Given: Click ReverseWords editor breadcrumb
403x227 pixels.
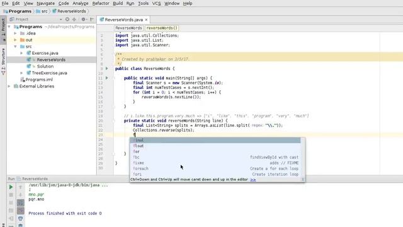Looking at the screenshot, I should [128, 28].
